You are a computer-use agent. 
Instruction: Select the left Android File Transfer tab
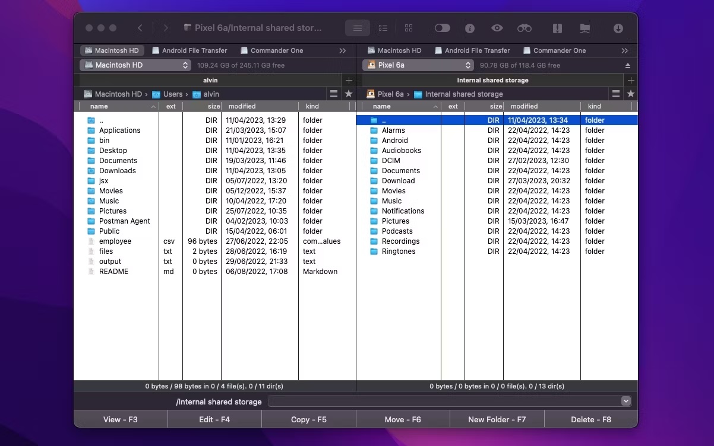(189, 50)
